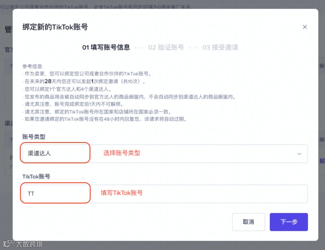The height and width of the screenshot is (250, 325).
Task: Click the 参考信息 heading
Action: (x=33, y=66)
